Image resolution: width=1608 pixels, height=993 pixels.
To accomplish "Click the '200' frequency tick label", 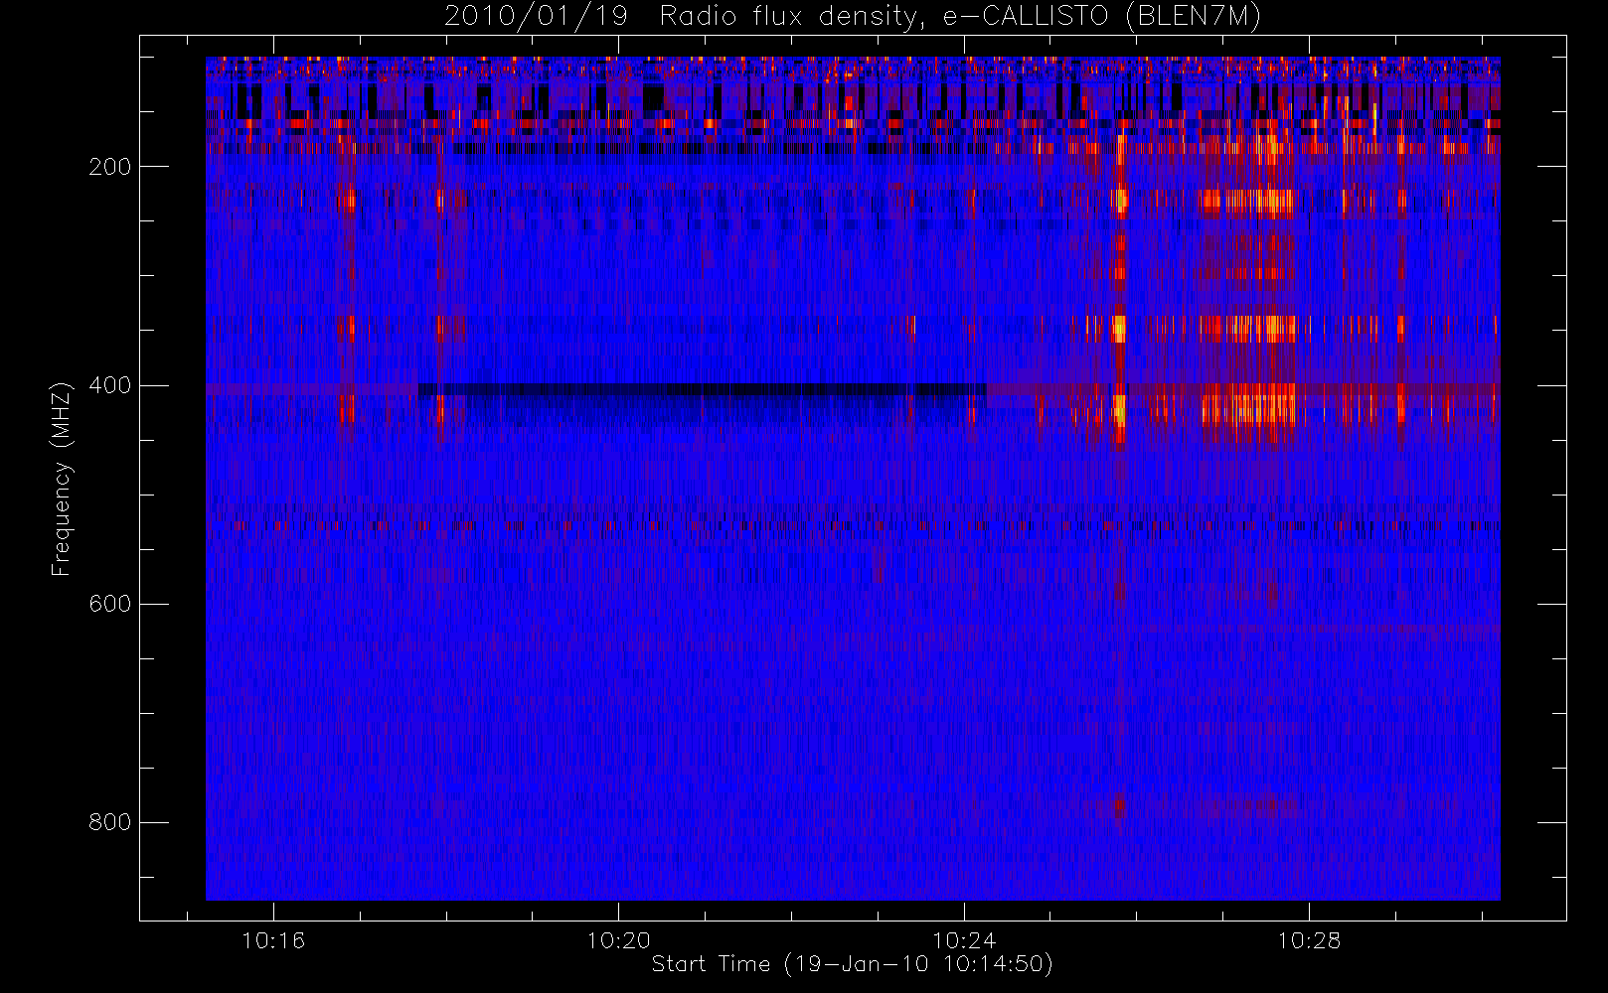I will (x=109, y=167).
